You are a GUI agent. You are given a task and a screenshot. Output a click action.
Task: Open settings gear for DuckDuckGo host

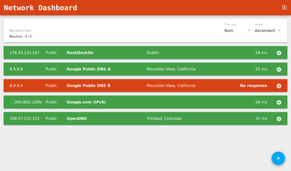(x=279, y=53)
